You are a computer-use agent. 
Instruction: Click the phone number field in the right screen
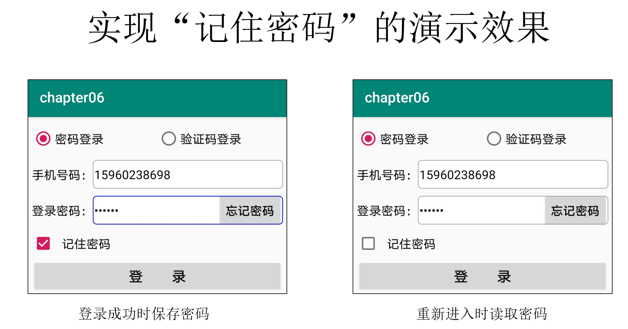click(513, 174)
